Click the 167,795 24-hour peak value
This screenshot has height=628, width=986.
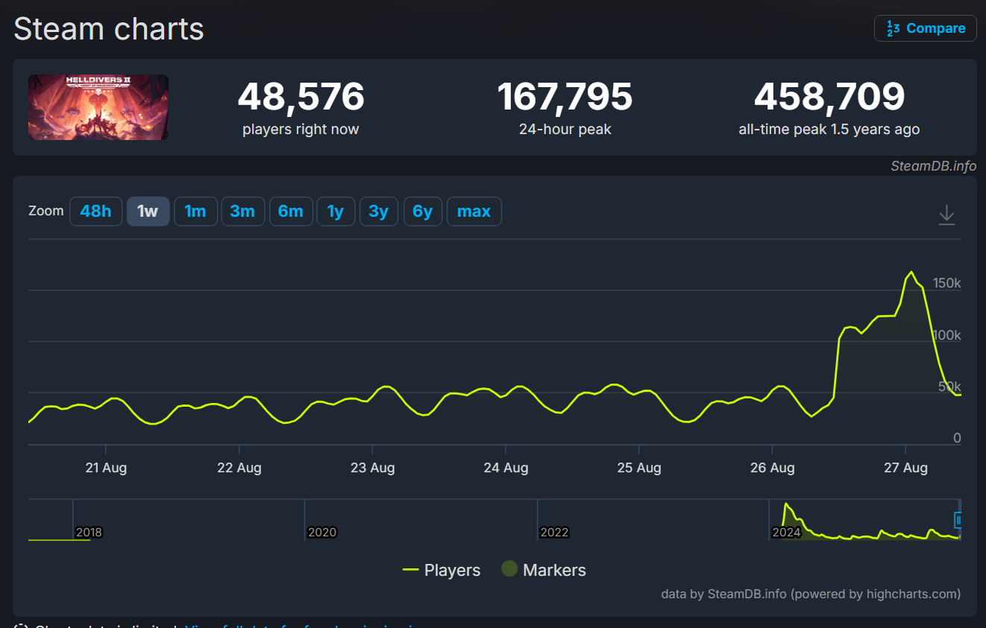tap(565, 97)
